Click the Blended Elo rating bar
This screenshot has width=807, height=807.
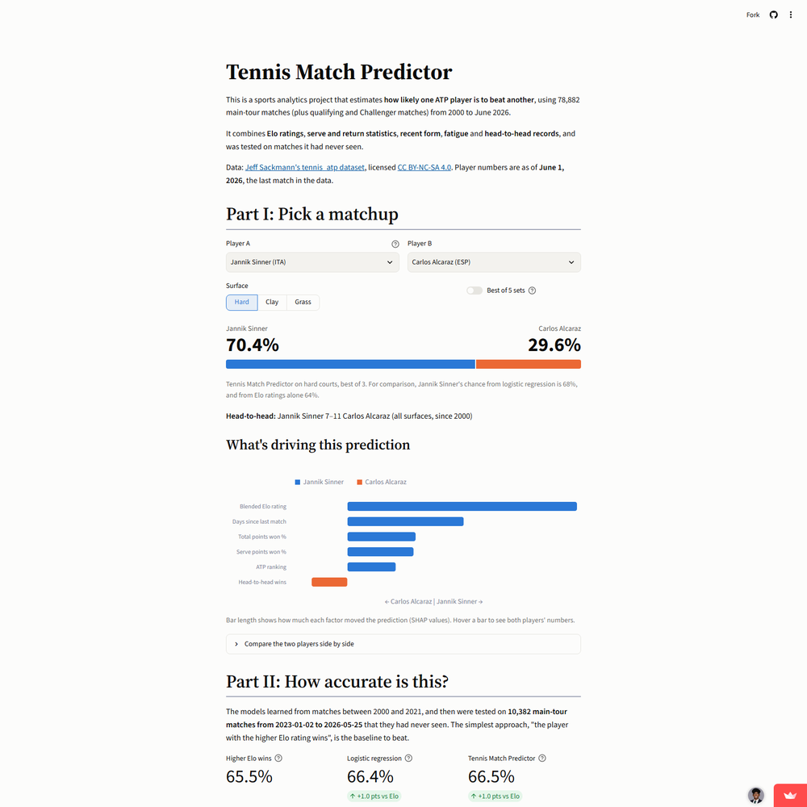462,507
